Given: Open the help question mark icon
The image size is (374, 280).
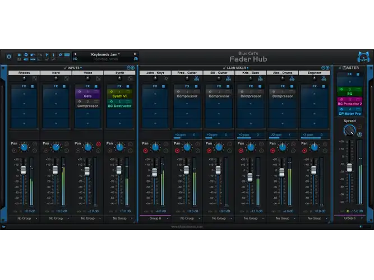Looking at the screenshot, I should pyautogui.click(x=47, y=55).
